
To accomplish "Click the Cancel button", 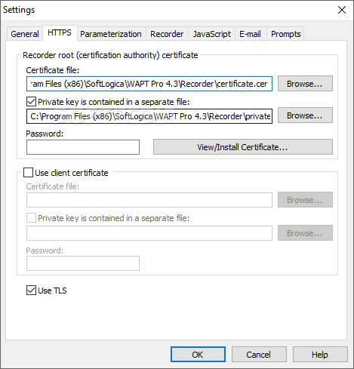I will pos(259,355).
